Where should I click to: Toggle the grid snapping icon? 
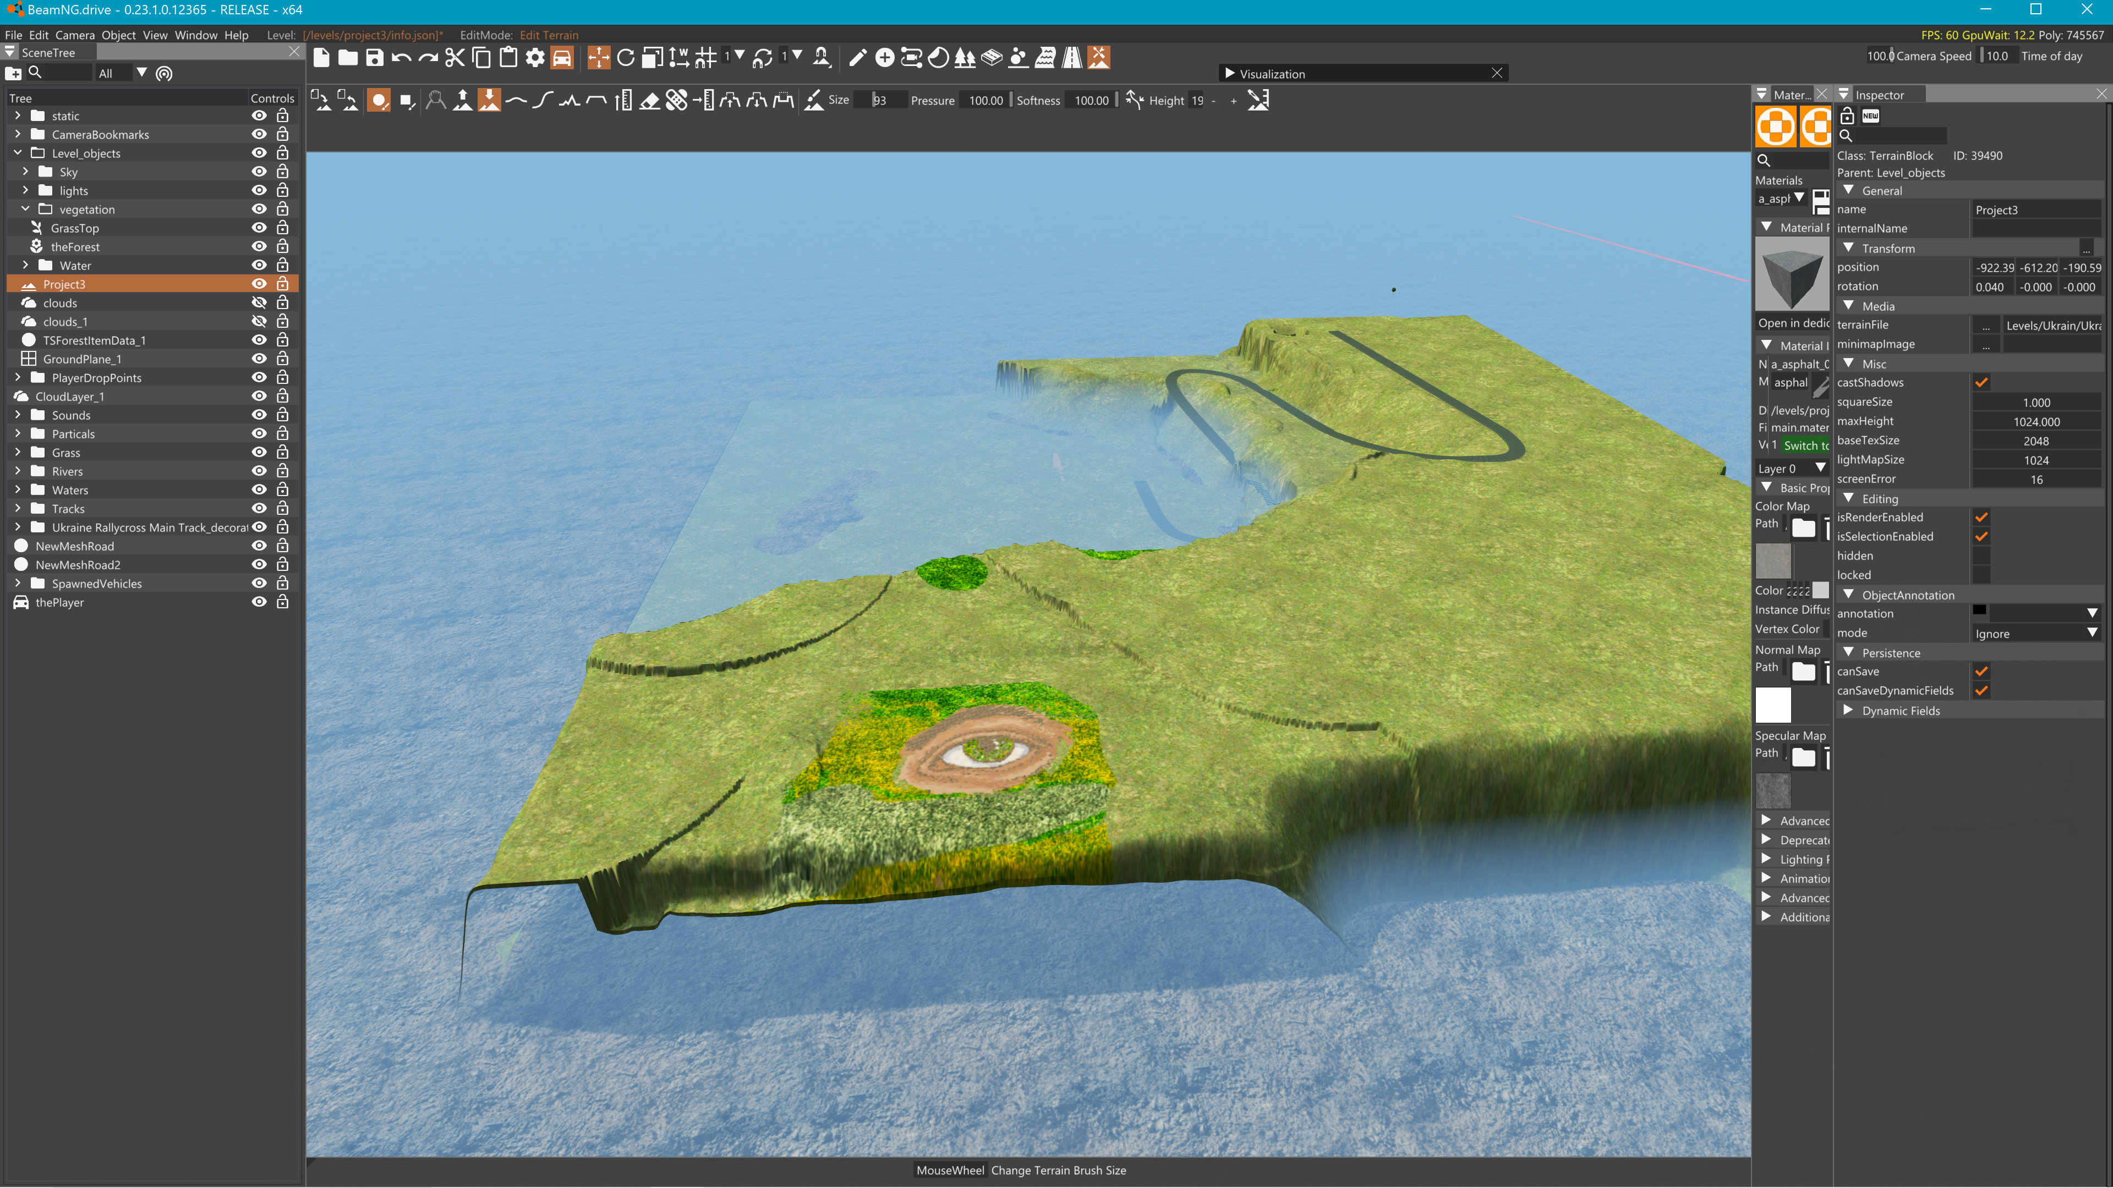[x=705, y=57]
